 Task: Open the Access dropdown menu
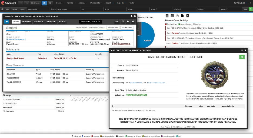(82, 3)
